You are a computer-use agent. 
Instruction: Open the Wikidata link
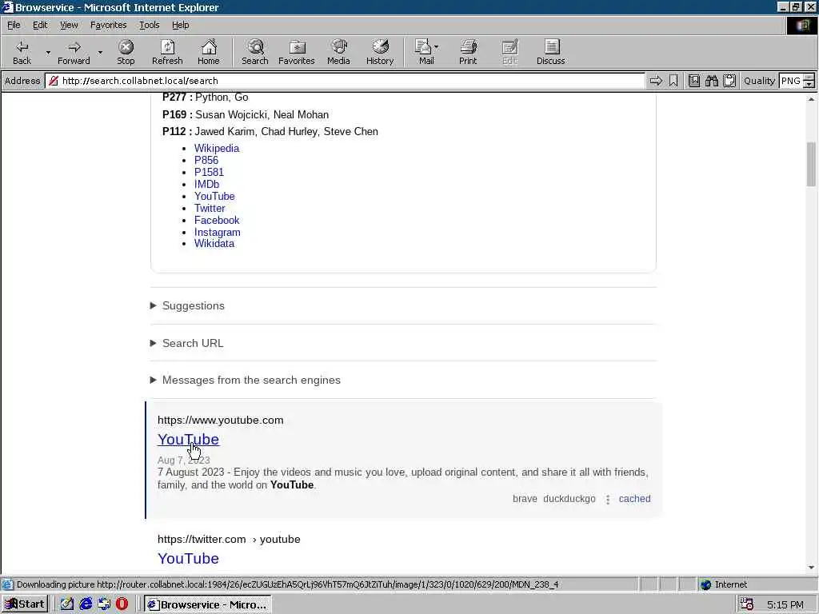pos(214,244)
